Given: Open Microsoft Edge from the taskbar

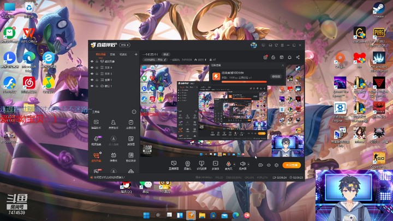Looking at the screenshot, I should click(x=236, y=215).
